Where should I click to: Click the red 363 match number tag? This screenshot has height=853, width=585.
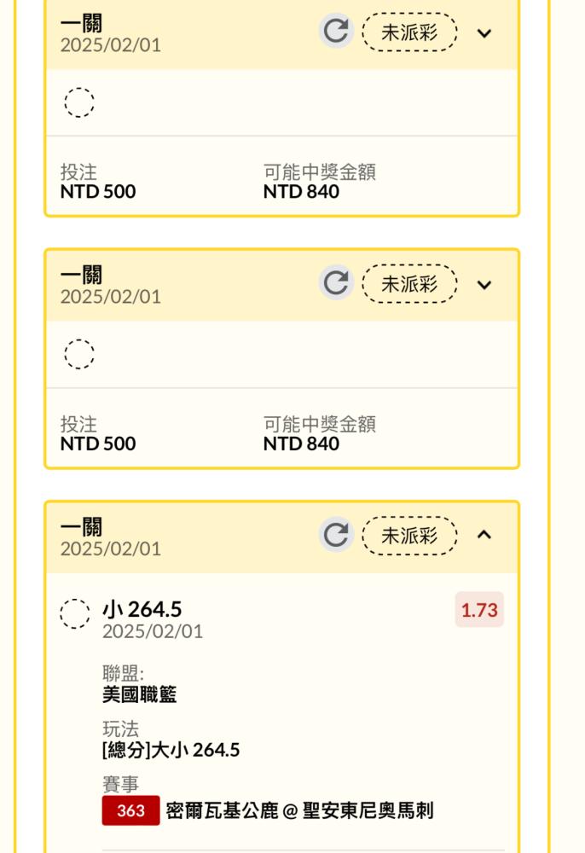(131, 810)
